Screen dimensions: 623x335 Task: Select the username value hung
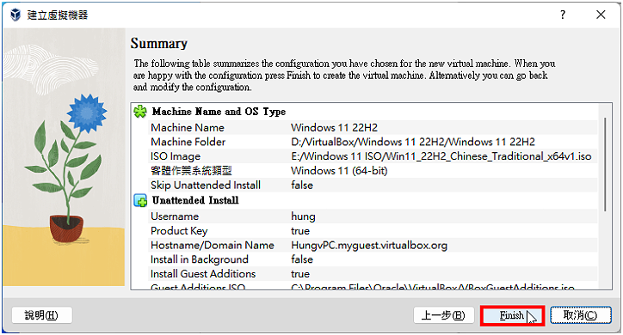pyautogui.click(x=303, y=216)
